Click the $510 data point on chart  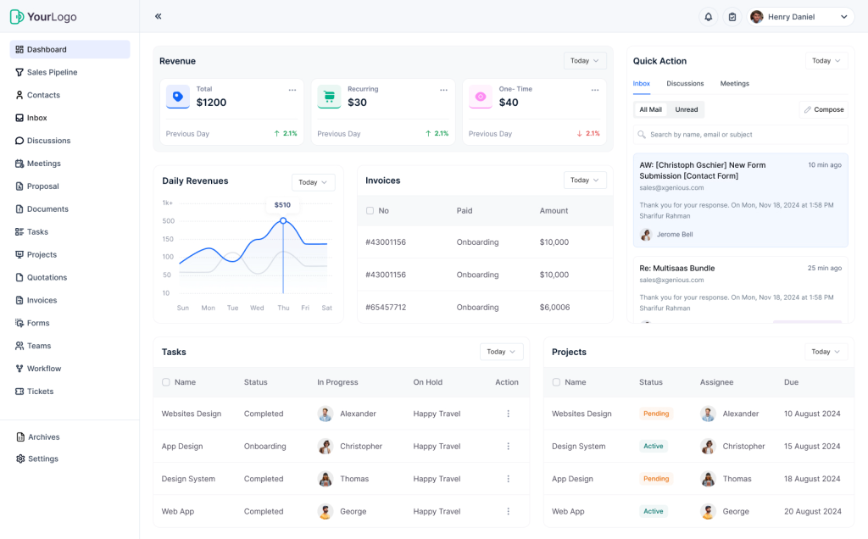[x=283, y=220]
